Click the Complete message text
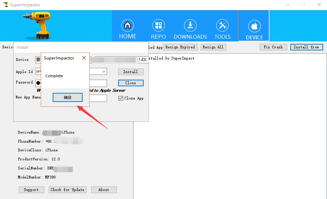Screen dimensions: 327x199 click(54, 76)
